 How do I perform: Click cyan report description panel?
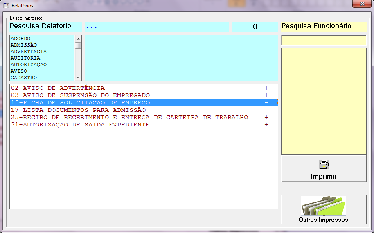(181, 58)
